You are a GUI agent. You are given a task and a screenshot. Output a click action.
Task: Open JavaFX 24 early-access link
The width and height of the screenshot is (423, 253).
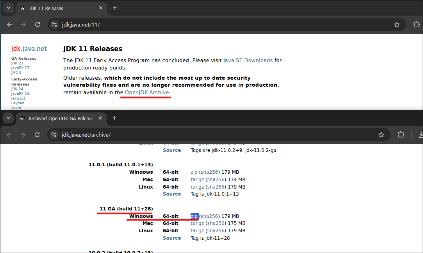point(20,94)
